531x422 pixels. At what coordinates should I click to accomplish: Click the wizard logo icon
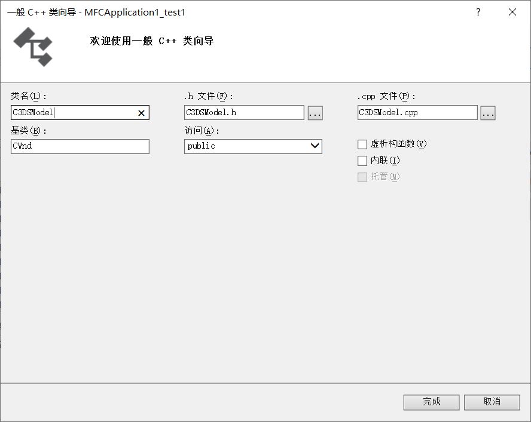click(32, 46)
